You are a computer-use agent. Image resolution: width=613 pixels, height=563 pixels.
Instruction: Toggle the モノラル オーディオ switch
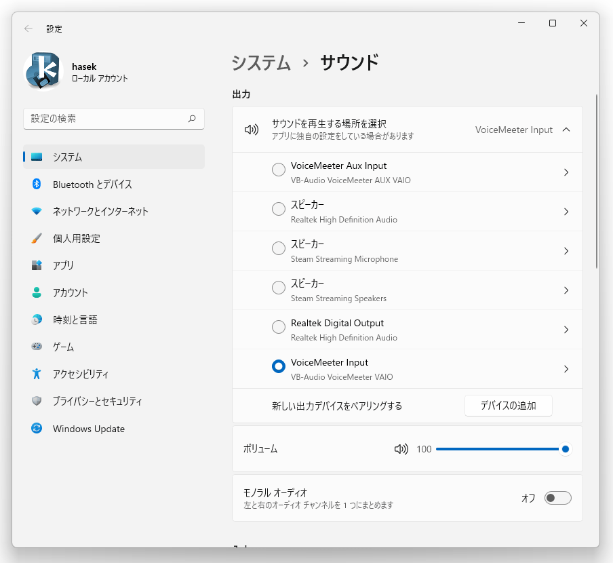pyautogui.click(x=558, y=498)
